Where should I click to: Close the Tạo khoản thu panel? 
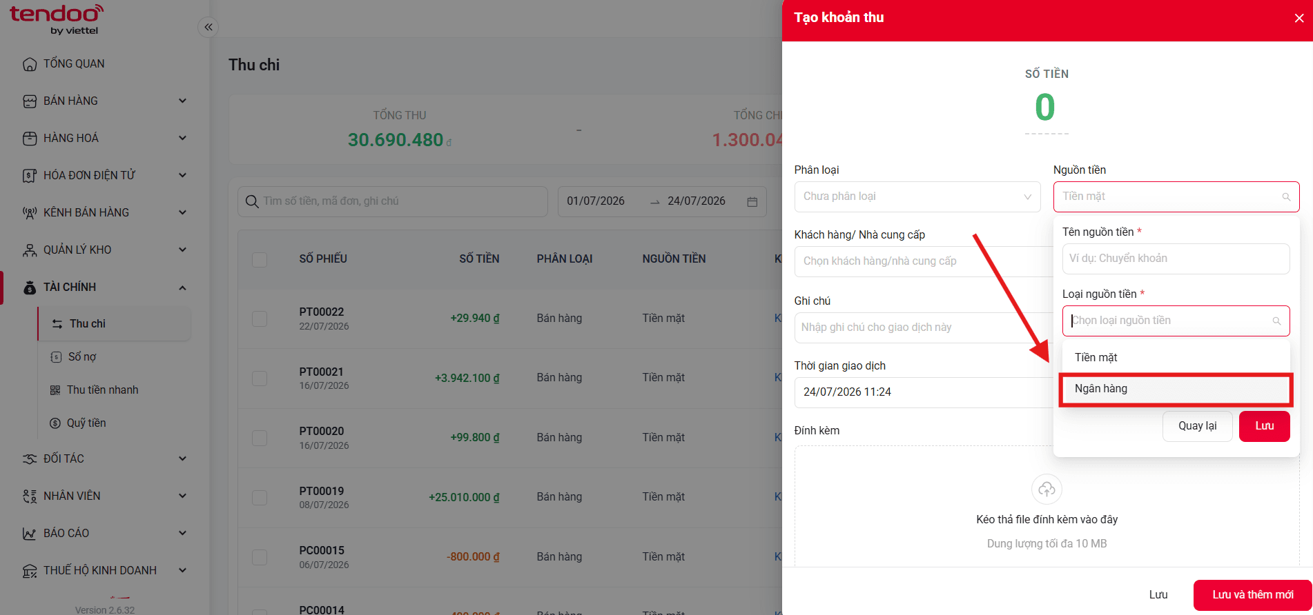1299,19
